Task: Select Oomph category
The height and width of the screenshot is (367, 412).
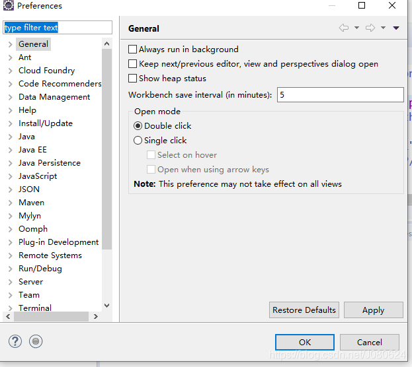Action: coord(33,229)
